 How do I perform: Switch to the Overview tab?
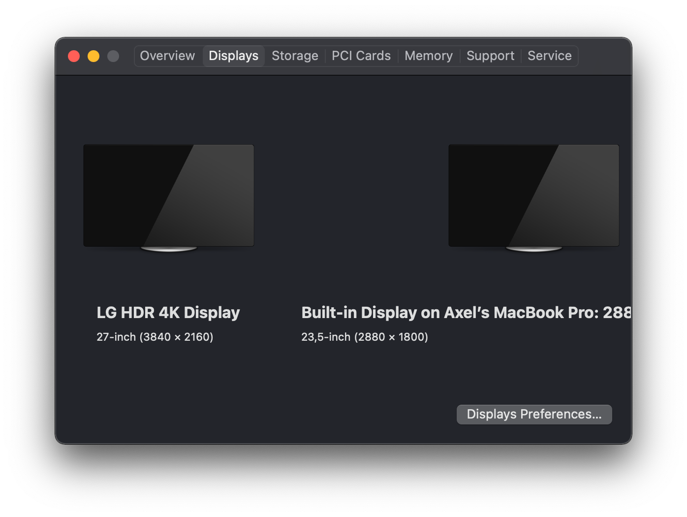167,56
